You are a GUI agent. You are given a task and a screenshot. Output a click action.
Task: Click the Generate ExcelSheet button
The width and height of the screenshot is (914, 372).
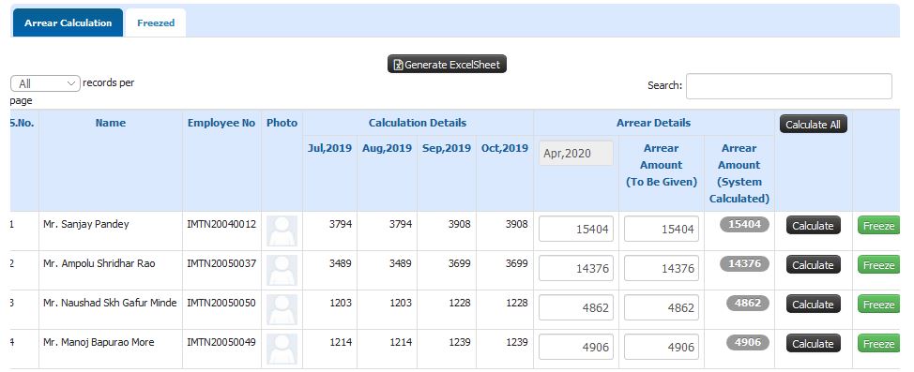[x=447, y=64]
